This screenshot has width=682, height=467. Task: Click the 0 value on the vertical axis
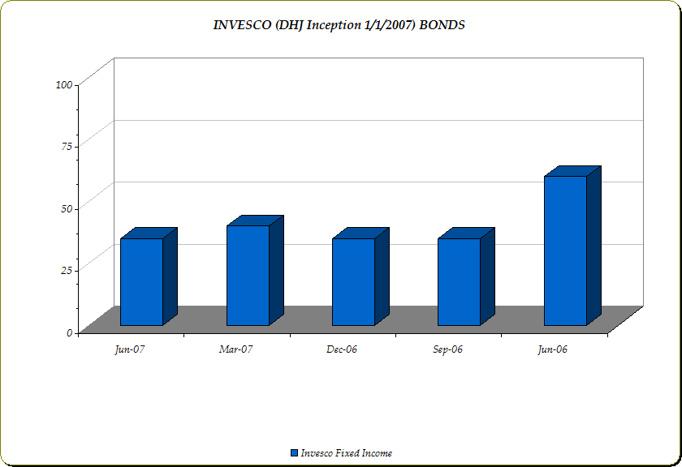click(x=70, y=332)
